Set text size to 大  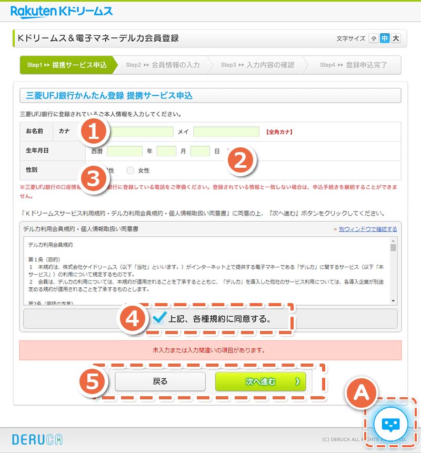396,38
